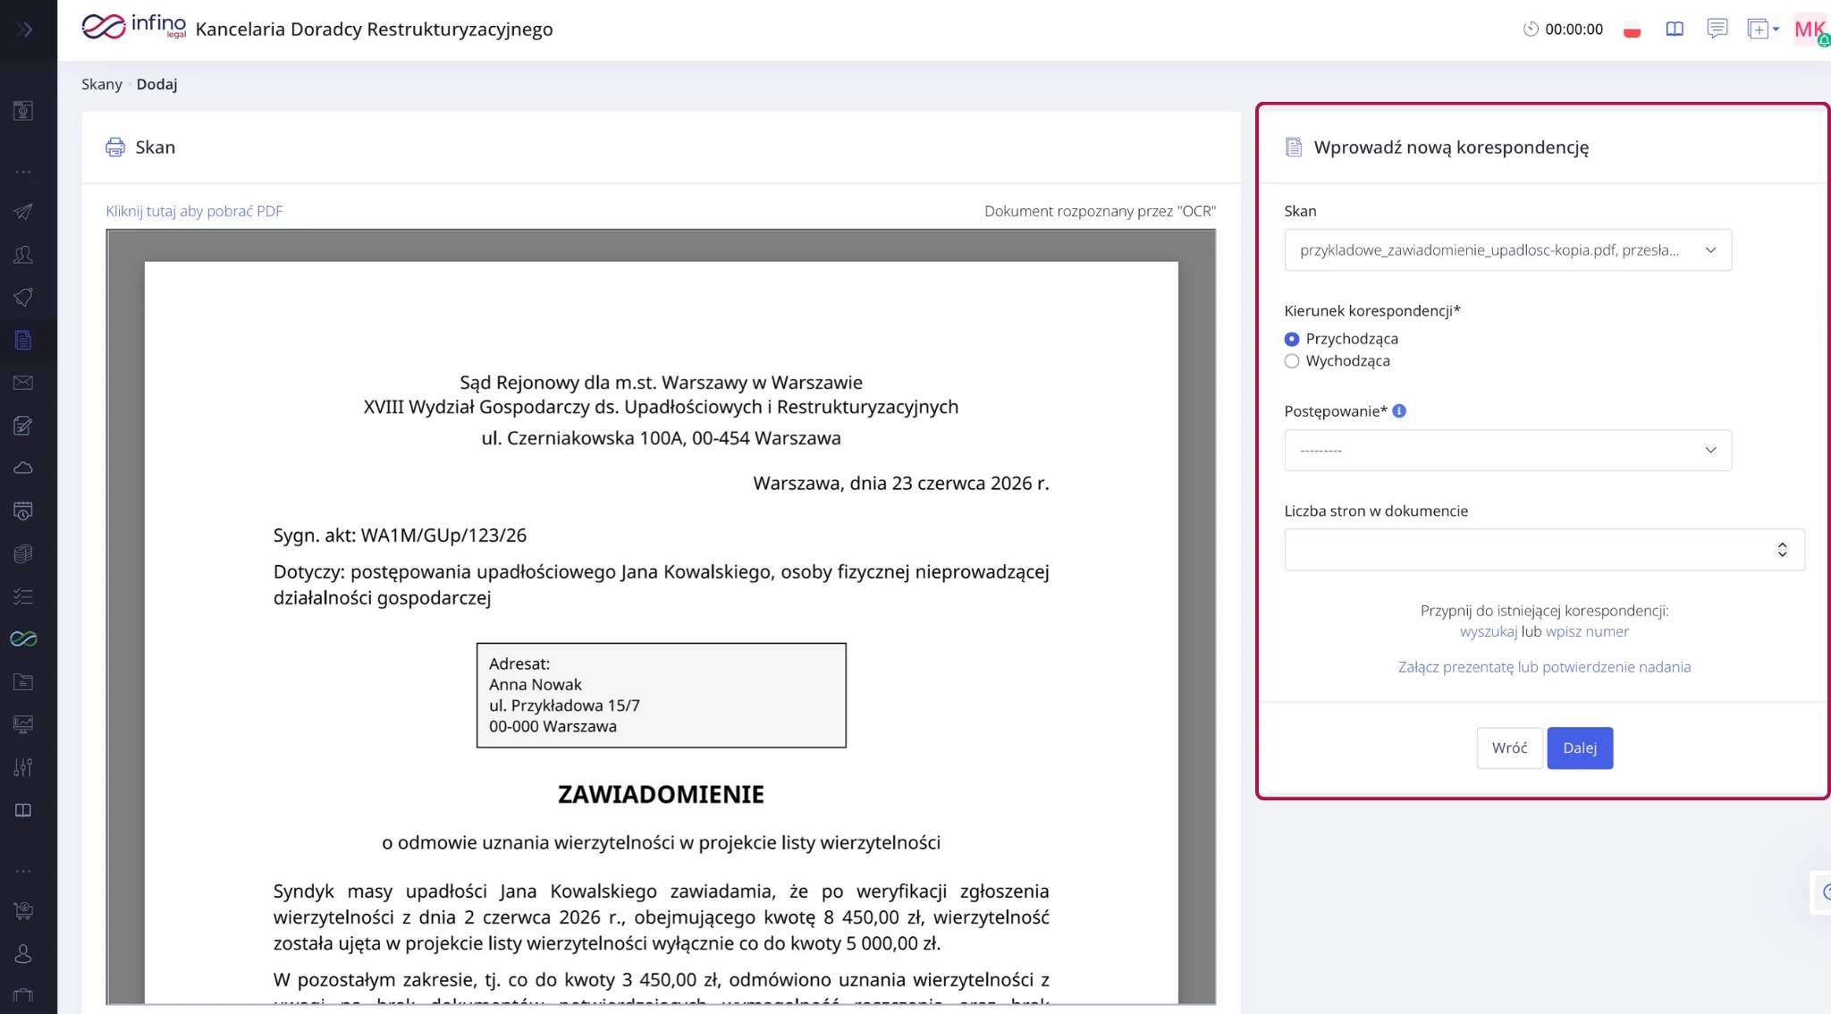Image resolution: width=1831 pixels, height=1014 pixels.
Task: Open the mail envelope sidebar icon
Action: tap(23, 383)
